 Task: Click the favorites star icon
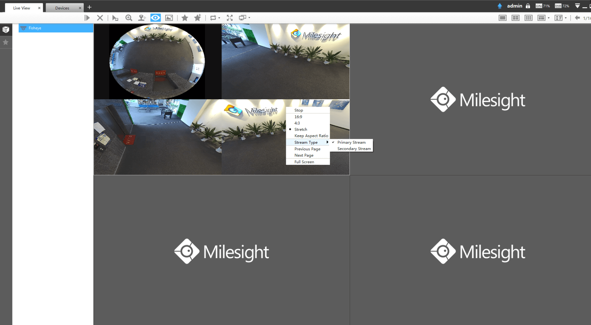pyautogui.click(x=185, y=18)
